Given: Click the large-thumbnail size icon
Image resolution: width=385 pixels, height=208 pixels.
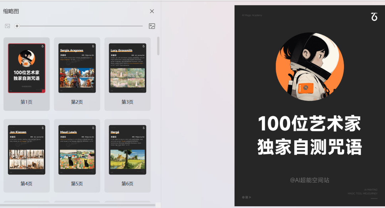Looking at the screenshot, I should coord(152,26).
